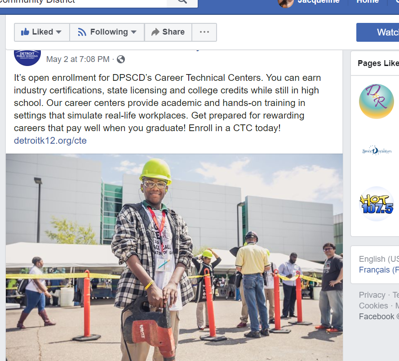Image resolution: width=399 pixels, height=361 pixels.
Task: Click the Share arrow icon
Action: 155,32
